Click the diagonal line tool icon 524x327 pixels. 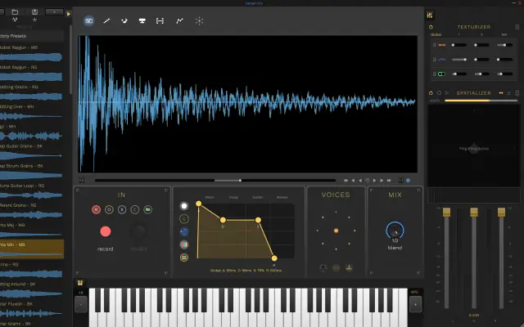pyautogui.click(x=106, y=20)
